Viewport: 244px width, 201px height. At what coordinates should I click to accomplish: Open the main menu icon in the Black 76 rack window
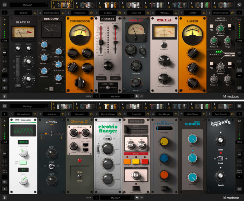click(x=4, y=5)
